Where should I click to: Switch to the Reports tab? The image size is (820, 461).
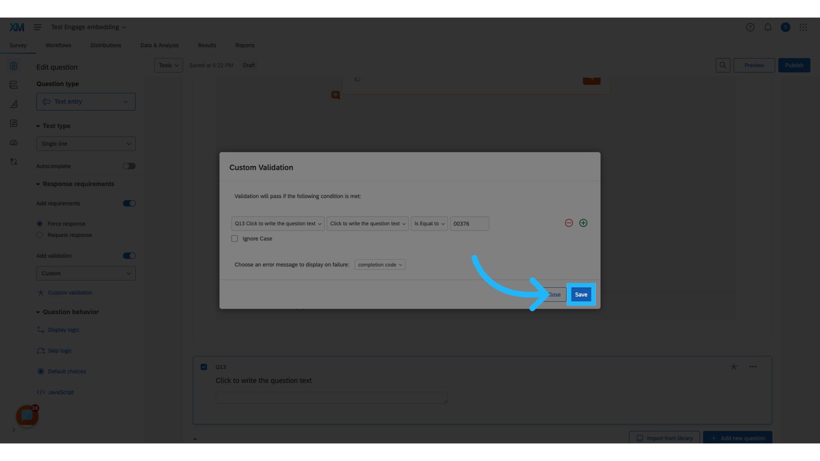pyautogui.click(x=245, y=45)
